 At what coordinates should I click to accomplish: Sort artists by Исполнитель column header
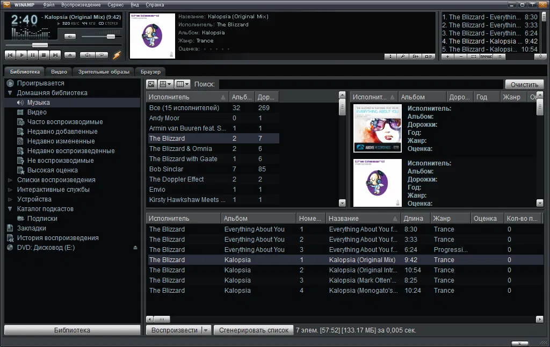click(187, 97)
